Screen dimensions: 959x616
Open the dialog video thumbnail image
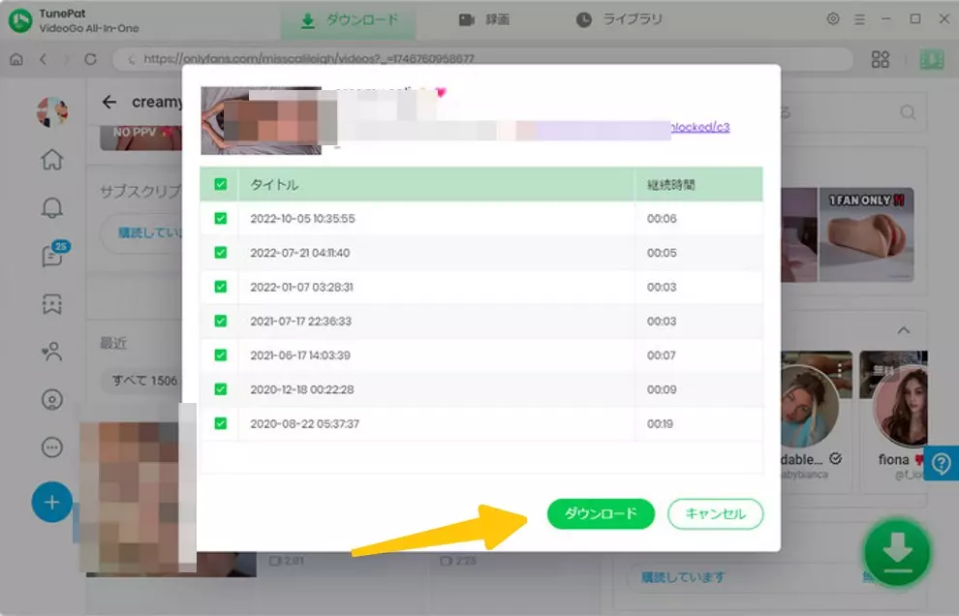(262, 120)
